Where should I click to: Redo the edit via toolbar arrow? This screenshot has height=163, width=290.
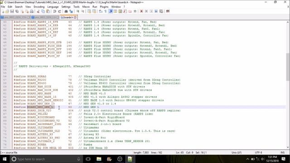click(x=59, y=11)
